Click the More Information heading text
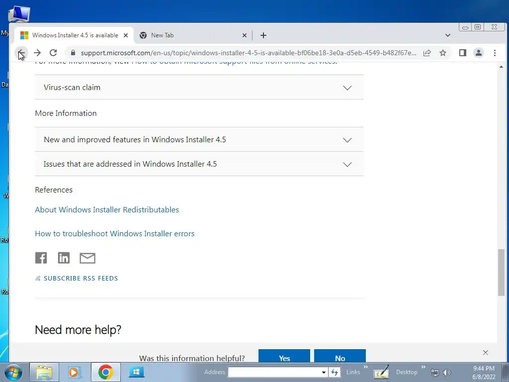The height and width of the screenshot is (382, 509). 66,113
